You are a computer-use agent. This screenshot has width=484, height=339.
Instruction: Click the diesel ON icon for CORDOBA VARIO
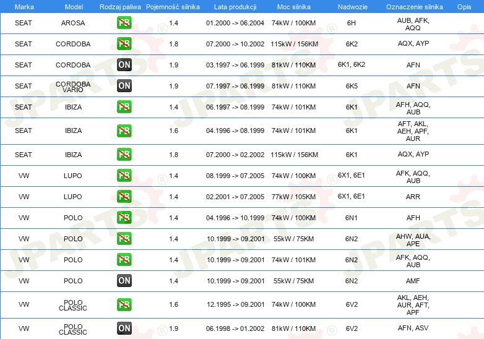tap(124, 86)
